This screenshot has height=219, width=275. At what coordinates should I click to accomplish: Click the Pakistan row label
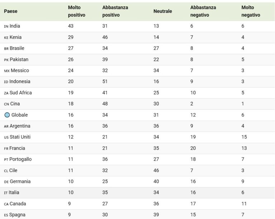pos(19,59)
